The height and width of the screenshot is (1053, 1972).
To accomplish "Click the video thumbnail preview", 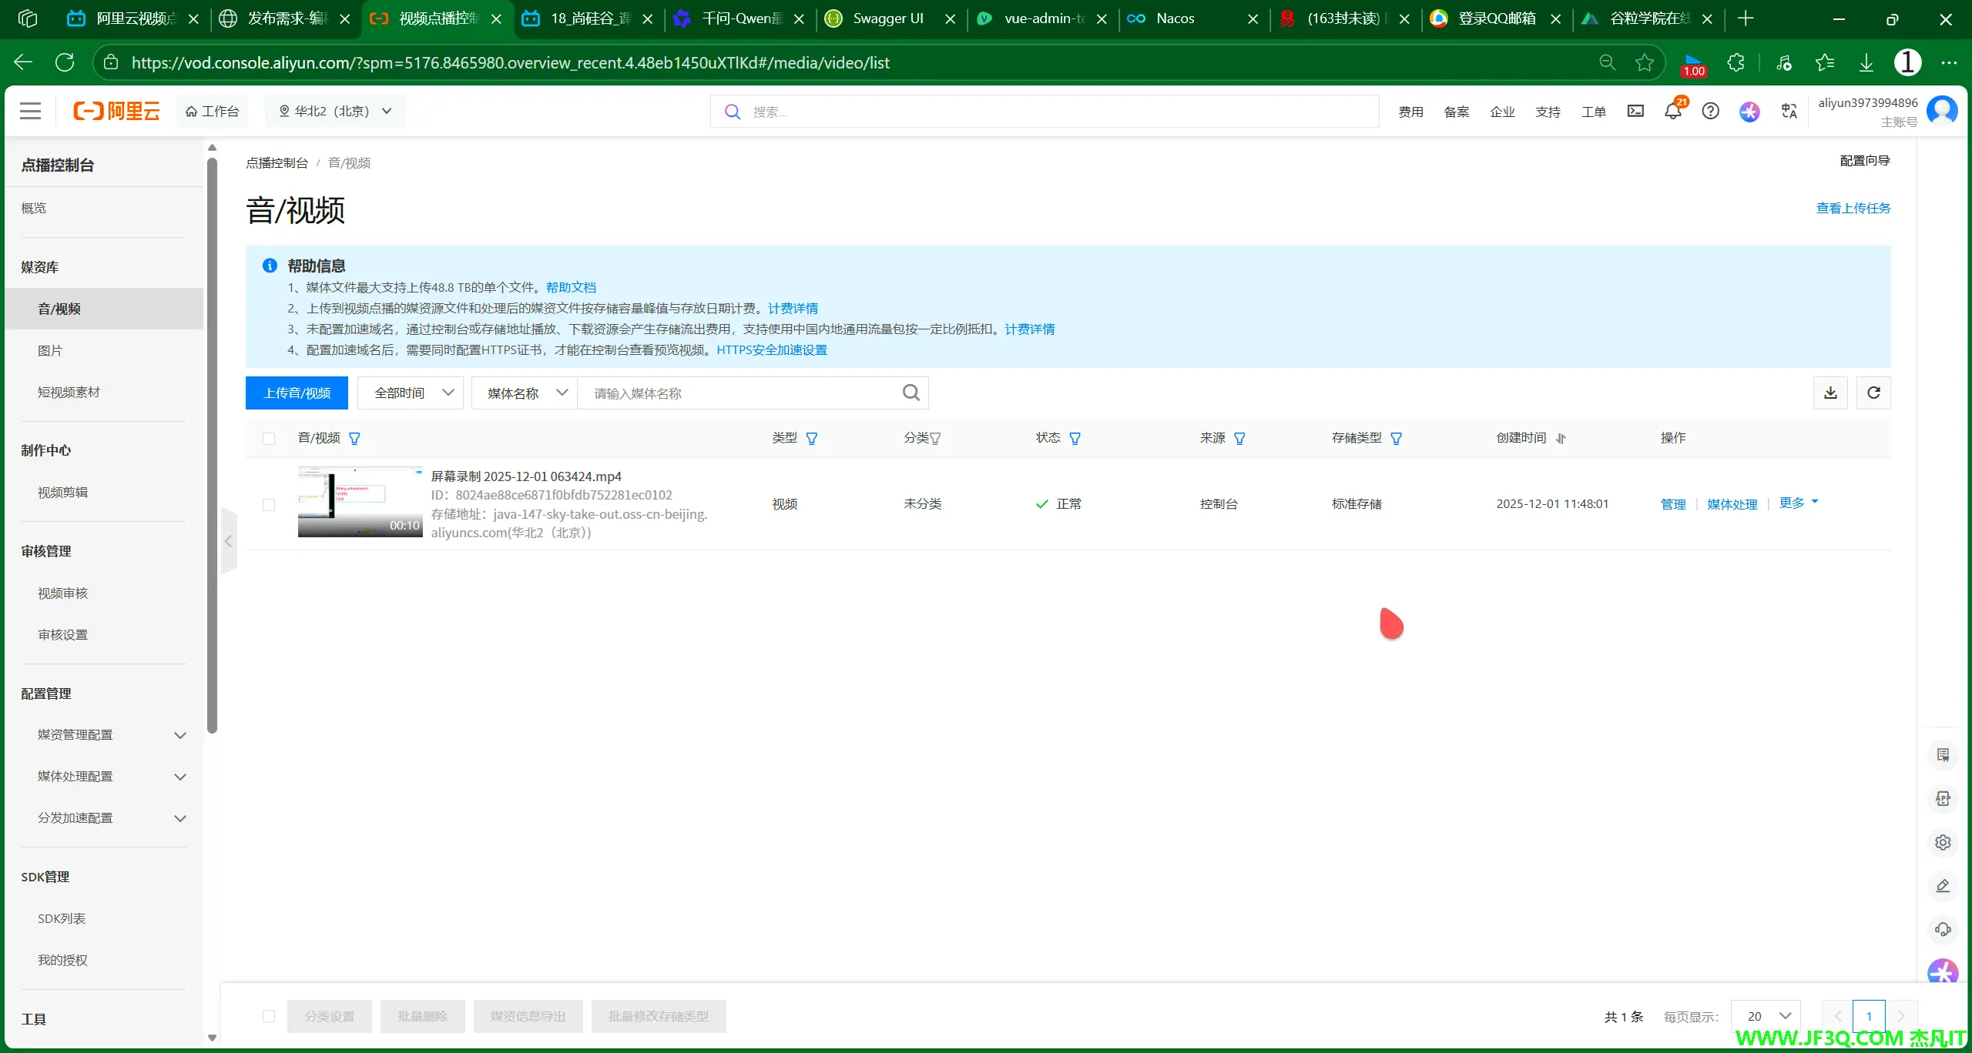I will tap(360, 502).
